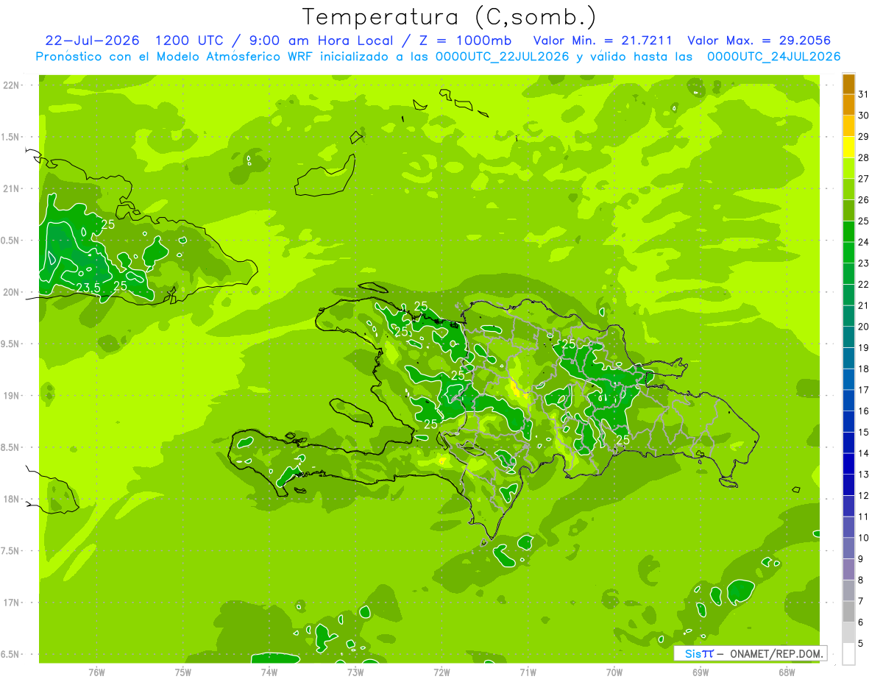Click the '31' value on the color legend
Viewport: 883px width, 682px height.
(x=864, y=94)
